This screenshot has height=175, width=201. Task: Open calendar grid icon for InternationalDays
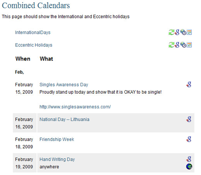pos(189,32)
